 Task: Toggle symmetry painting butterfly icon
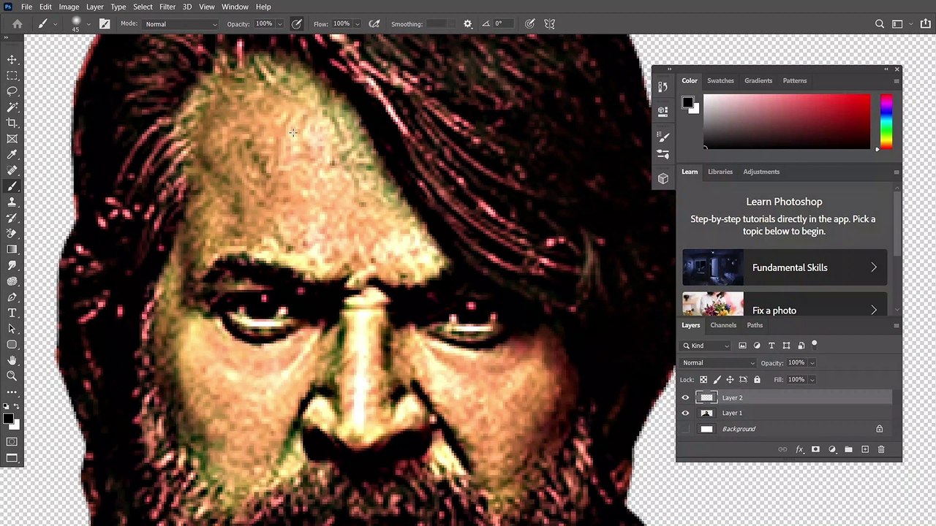(550, 24)
